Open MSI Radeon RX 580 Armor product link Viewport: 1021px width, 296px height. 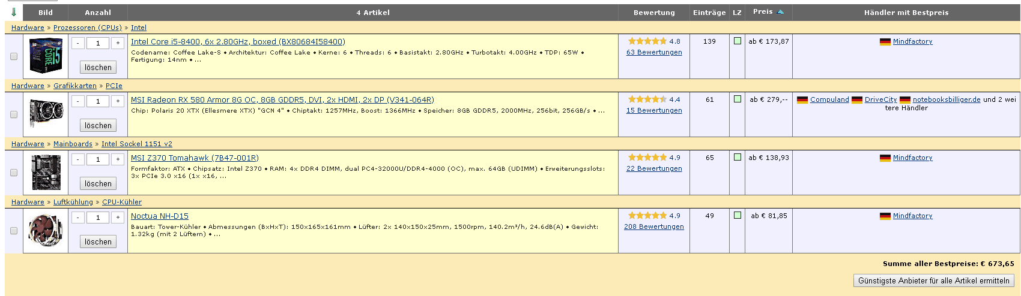[282, 100]
